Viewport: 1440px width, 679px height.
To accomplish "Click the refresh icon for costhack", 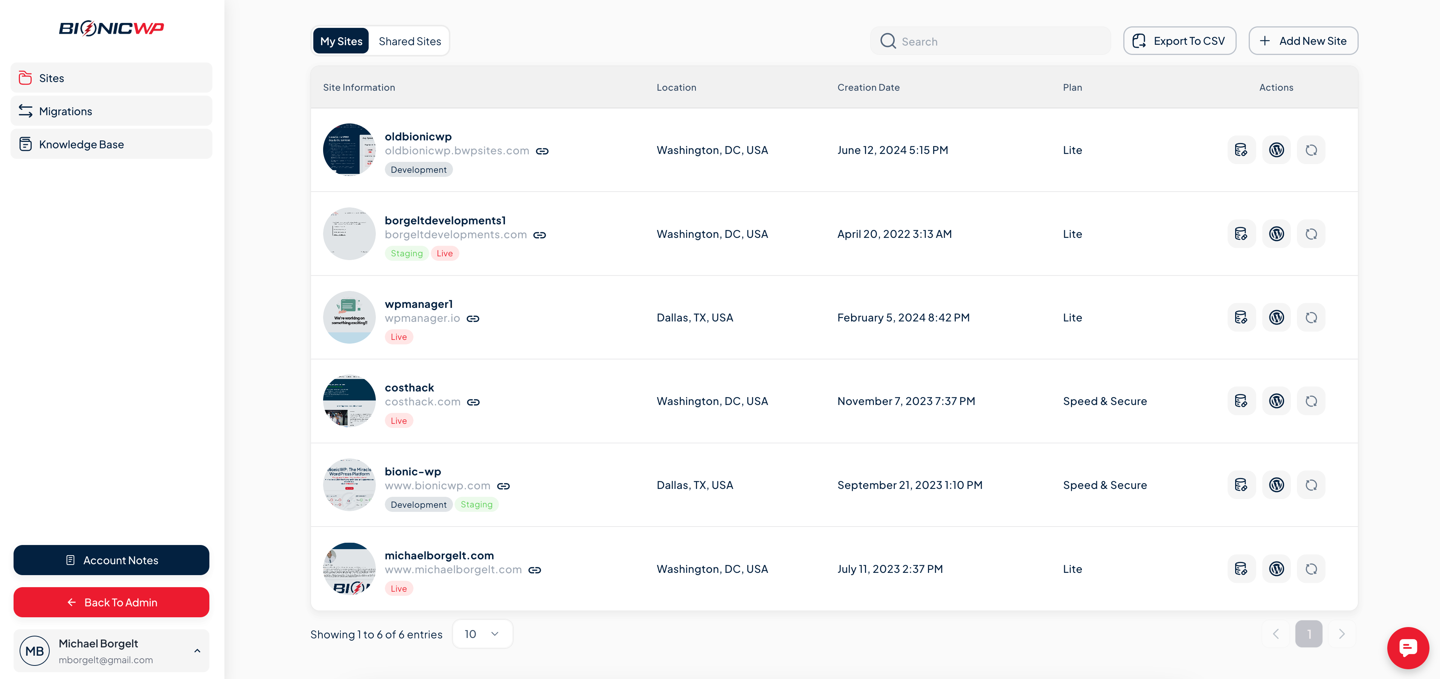I will 1311,401.
